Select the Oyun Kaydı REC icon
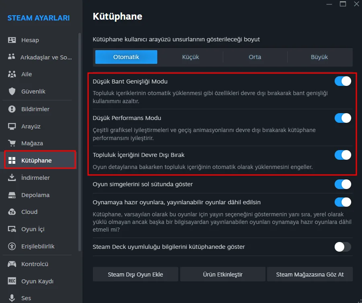This screenshot has height=303, width=362. [12, 281]
